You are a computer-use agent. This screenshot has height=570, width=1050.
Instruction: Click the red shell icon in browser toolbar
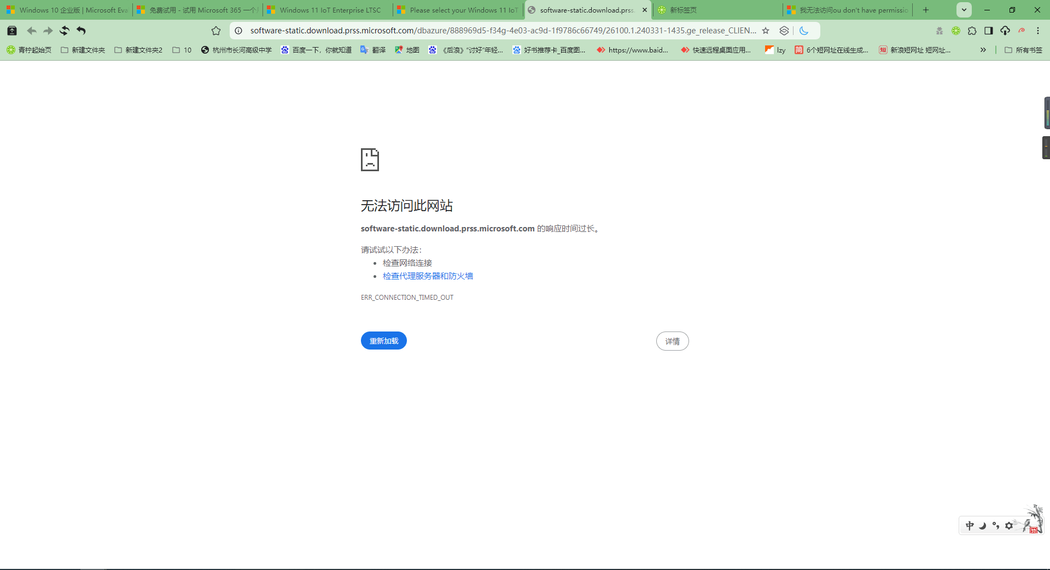click(x=1022, y=31)
